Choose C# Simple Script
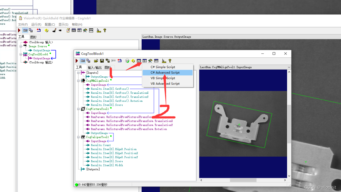 click(x=167, y=67)
